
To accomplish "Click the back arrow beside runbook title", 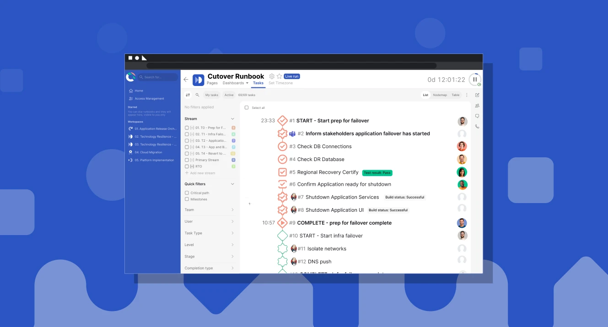I will tap(186, 80).
